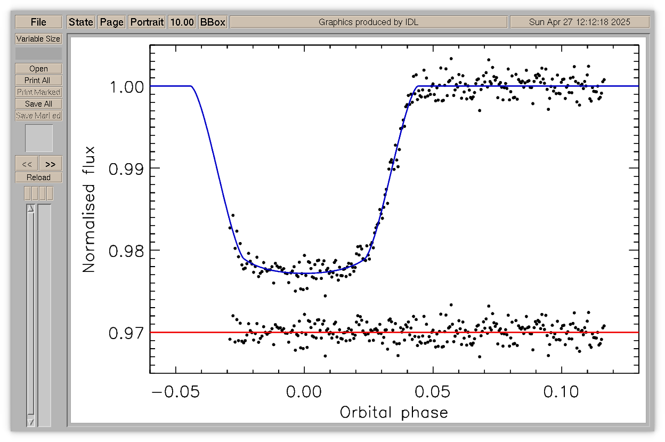Go to the previous page with <<
Screen dimensions: 665x442
point(27,164)
